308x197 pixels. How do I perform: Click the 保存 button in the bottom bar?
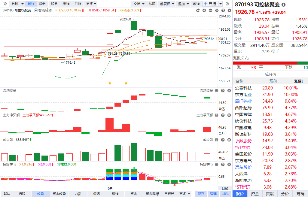click(x=201, y=194)
